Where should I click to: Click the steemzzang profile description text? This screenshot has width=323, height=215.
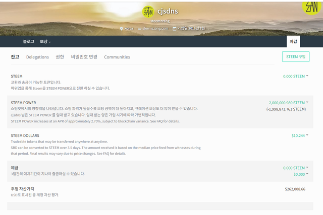[x=160, y=21]
